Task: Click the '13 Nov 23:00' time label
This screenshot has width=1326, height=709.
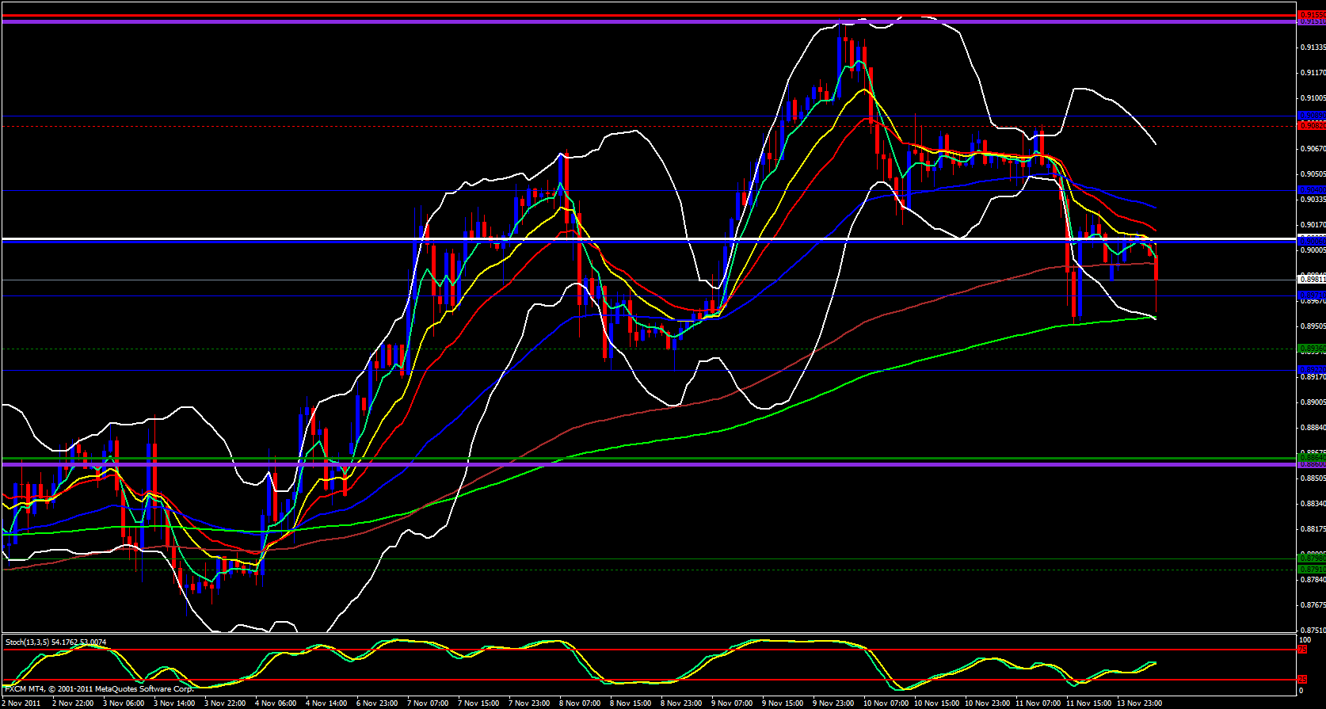Action: [x=1139, y=703]
